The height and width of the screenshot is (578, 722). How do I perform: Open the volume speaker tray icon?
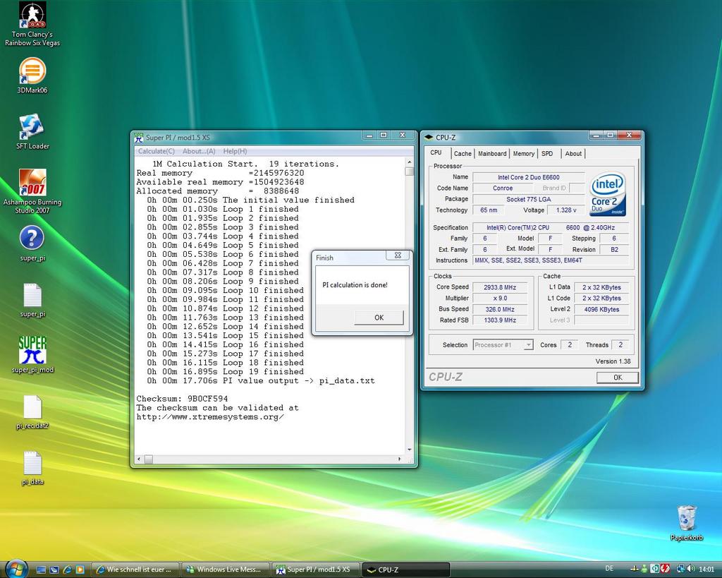tap(691, 570)
